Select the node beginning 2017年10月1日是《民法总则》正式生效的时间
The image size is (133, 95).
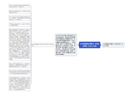66,45
